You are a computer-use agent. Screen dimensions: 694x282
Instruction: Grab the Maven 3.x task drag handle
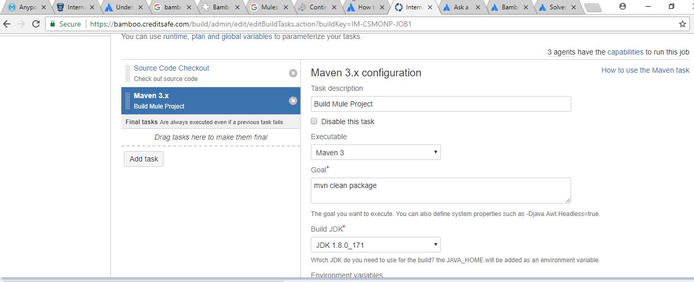(128, 101)
